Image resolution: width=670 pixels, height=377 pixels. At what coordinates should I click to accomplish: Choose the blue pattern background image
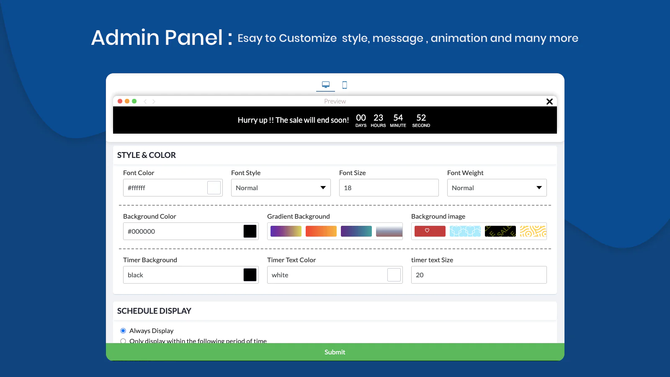point(465,231)
